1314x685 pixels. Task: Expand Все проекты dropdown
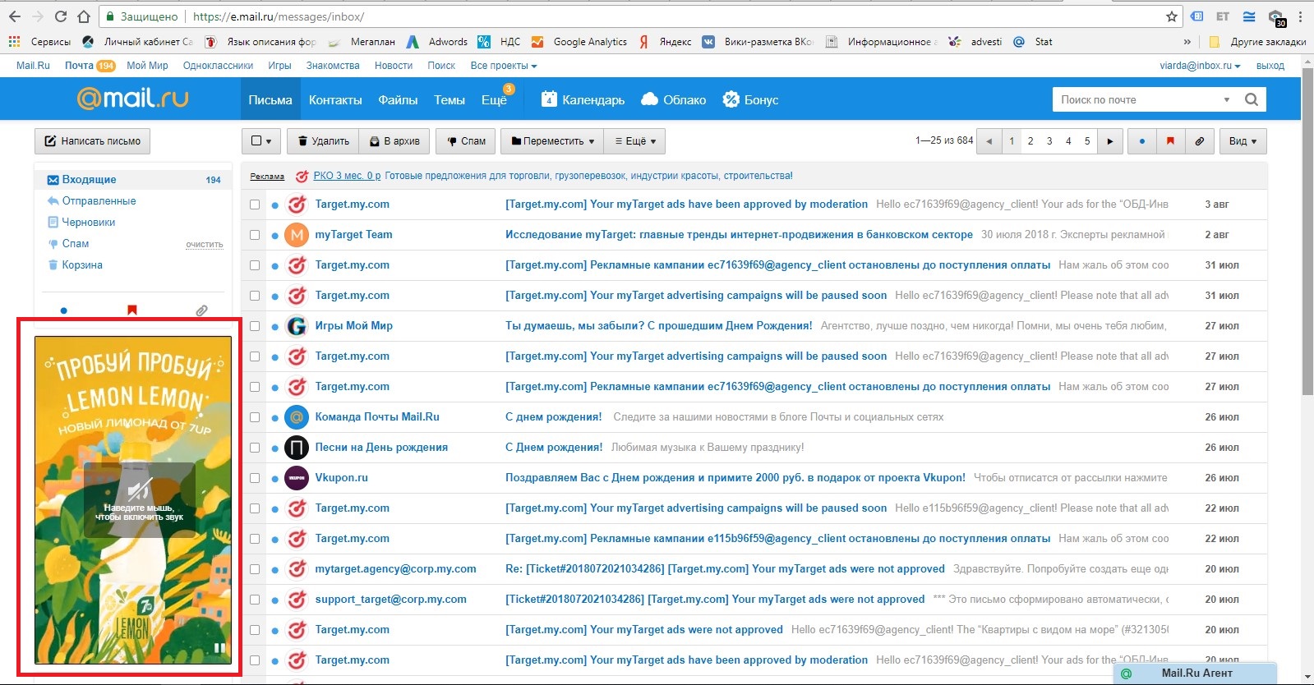[504, 66]
